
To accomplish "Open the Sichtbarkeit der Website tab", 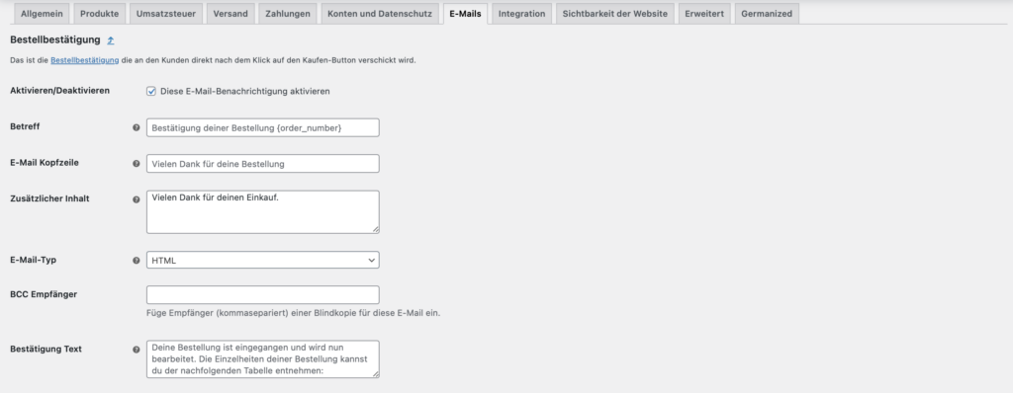I will (x=615, y=14).
